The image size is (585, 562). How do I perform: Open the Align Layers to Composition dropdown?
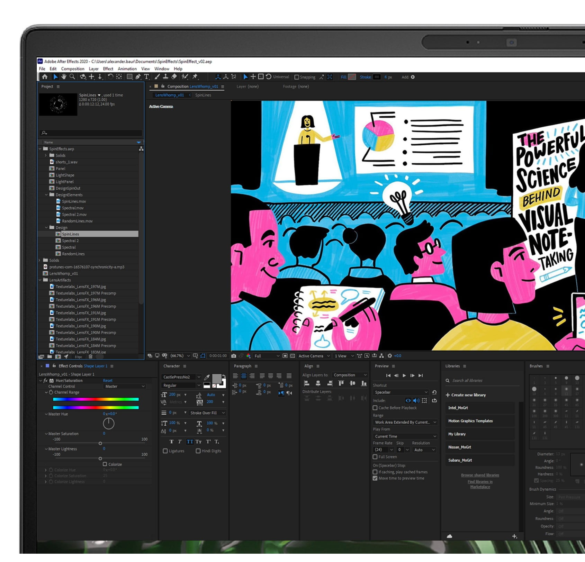[x=350, y=375]
